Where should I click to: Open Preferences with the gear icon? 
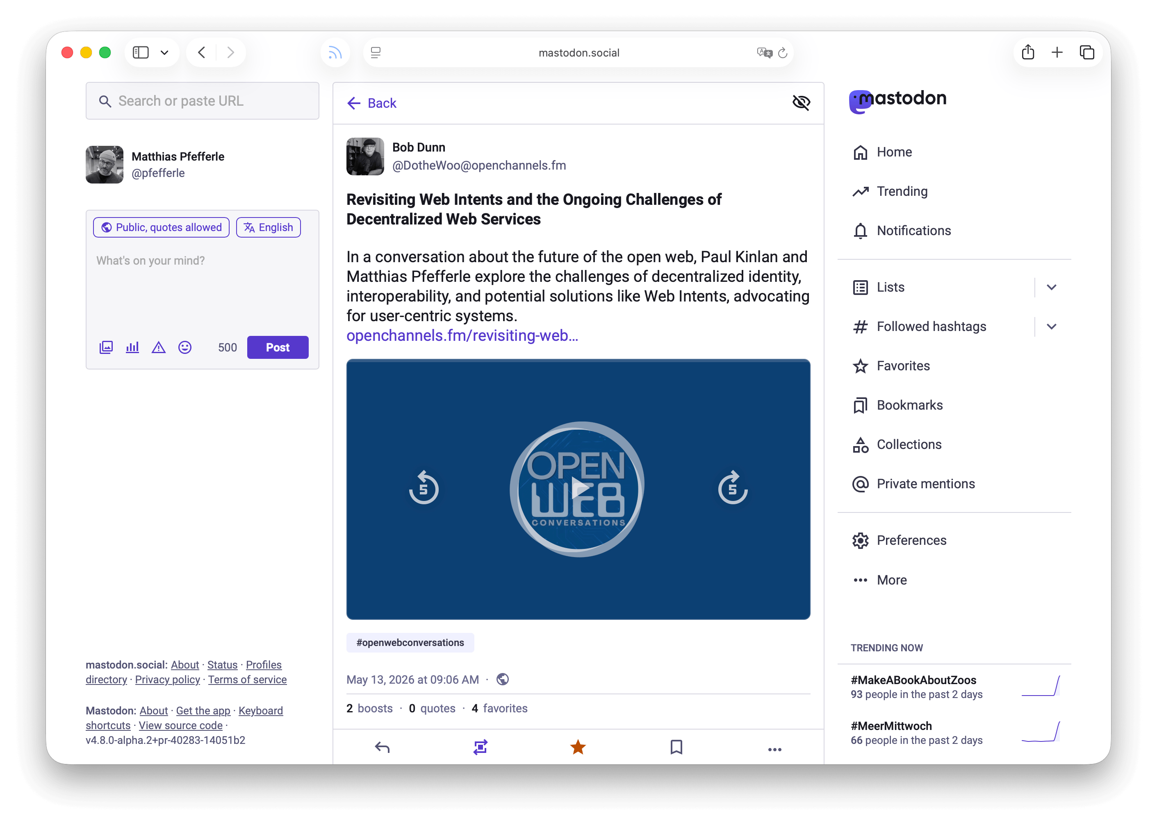(x=899, y=540)
